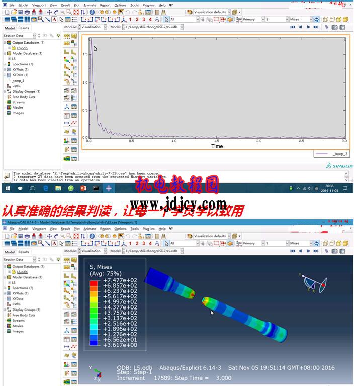
Task: Open the Animate menu in upper Abaqus window
Action: click(90, 5)
